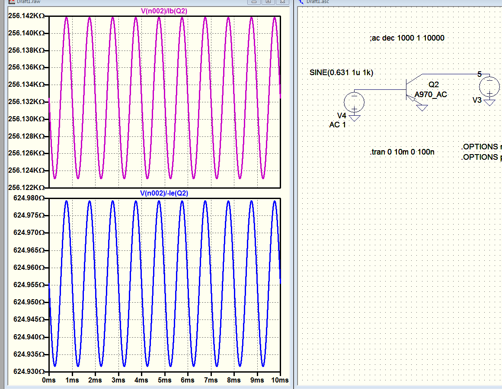This screenshot has width=502, height=389.
Task: Click the 624.955Ω axis label
Action: [x=29, y=285]
